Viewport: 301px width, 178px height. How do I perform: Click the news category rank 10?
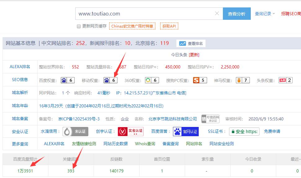coord(127,43)
